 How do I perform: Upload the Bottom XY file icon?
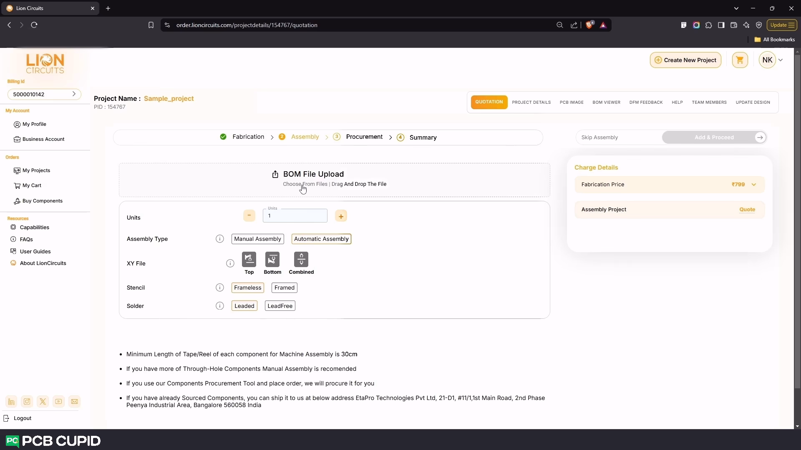pos(272,260)
